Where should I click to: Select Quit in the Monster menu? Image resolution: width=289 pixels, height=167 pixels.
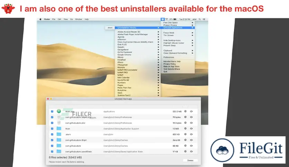click(178, 71)
